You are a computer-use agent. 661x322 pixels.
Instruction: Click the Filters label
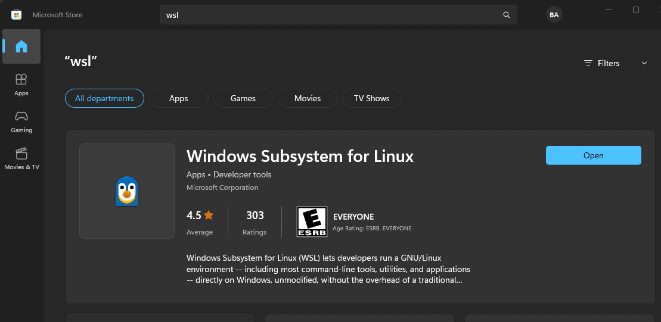pyautogui.click(x=609, y=63)
